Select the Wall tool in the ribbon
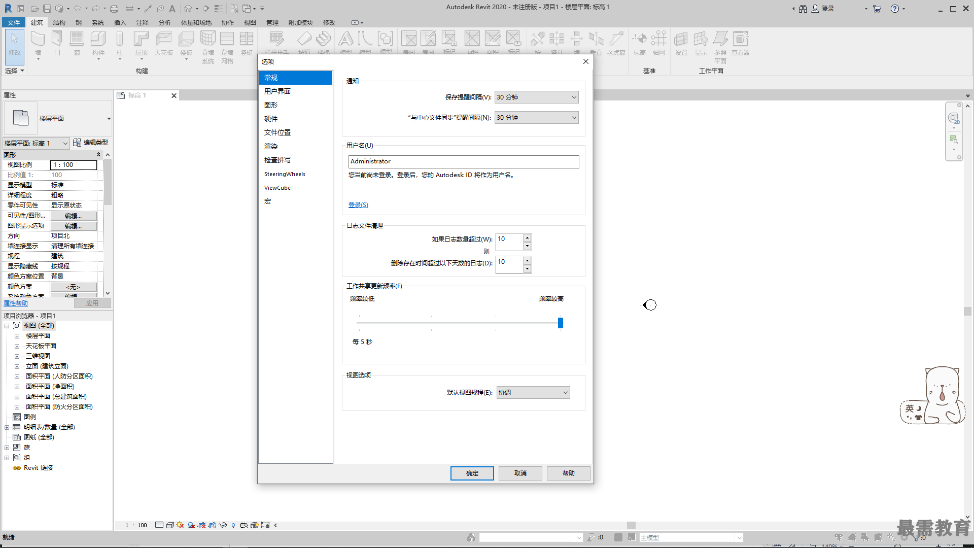Viewport: 974px width, 548px height. (38, 43)
